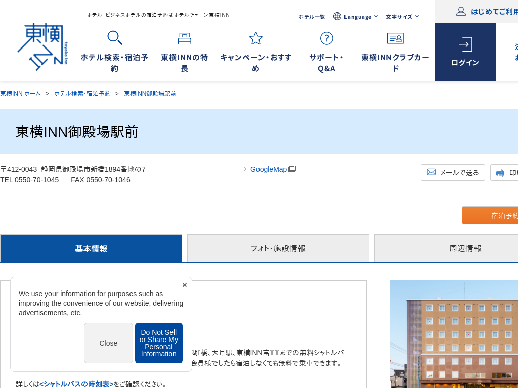The image size is (518, 388).
Task: Click the Toyoko Inn logo
Action: point(42,47)
